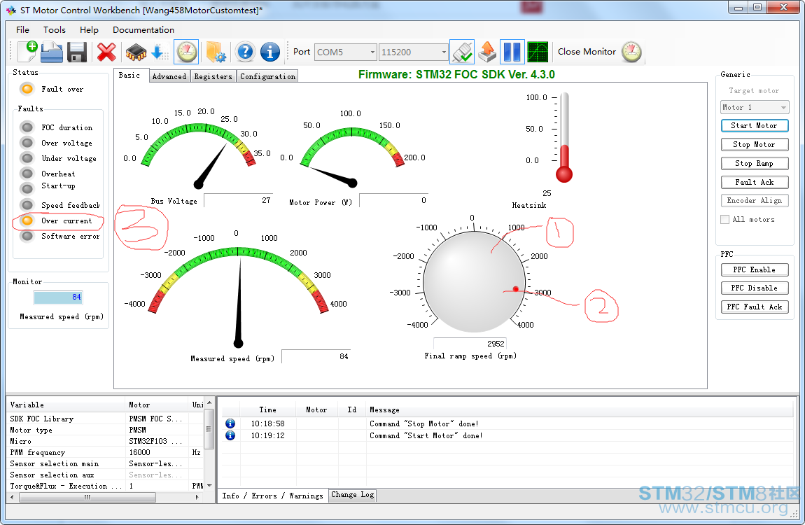Screen dimensions: 805x525
Task: Click the Message column header
Action: [x=580, y=409]
